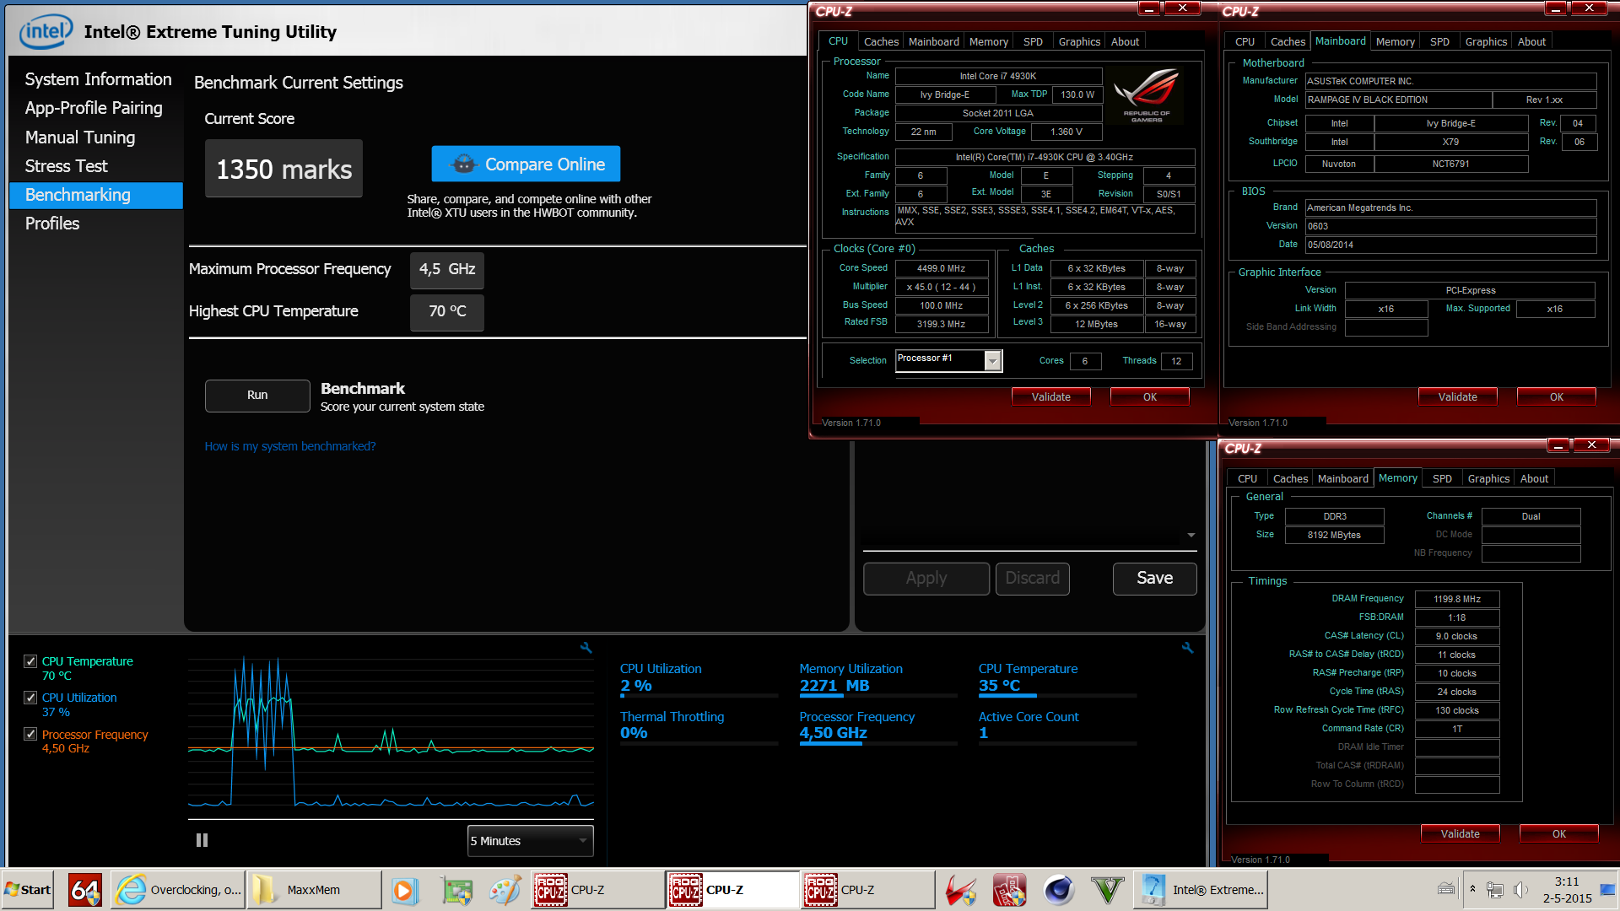Image resolution: width=1620 pixels, height=911 pixels.
Task: Run the benchmark
Action: coord(257,396)
